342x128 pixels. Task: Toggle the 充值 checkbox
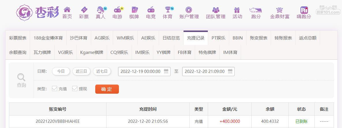click(x=55, y=89)
